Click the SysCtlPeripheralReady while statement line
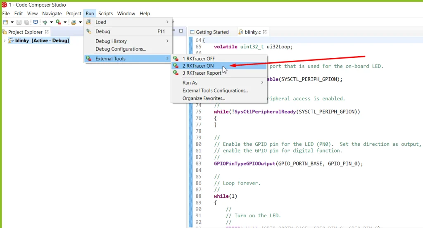The image size is (423, 228). coord(287,112)
